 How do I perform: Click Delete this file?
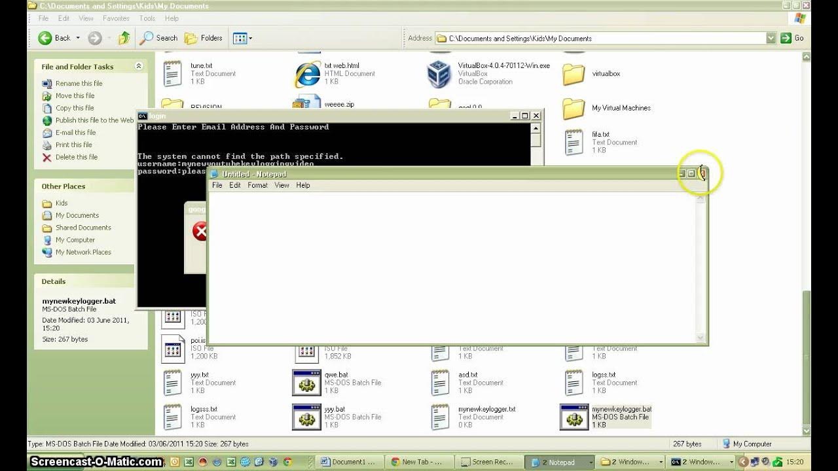[x=76, y=157]
